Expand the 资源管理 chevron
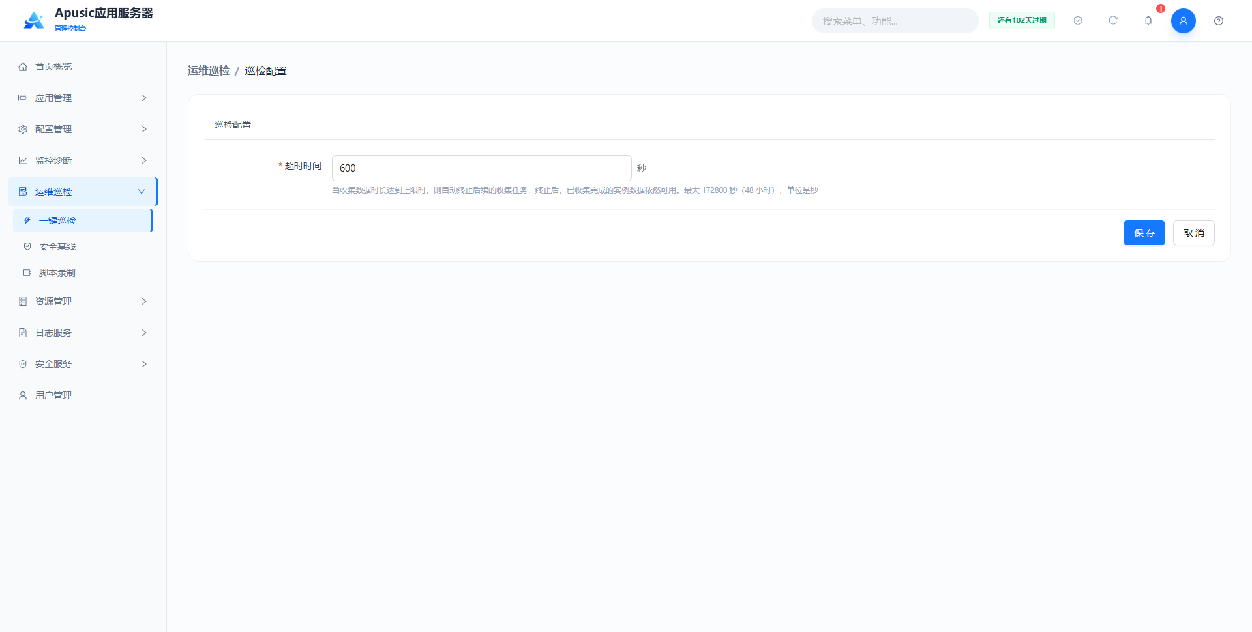 (144, 301)
